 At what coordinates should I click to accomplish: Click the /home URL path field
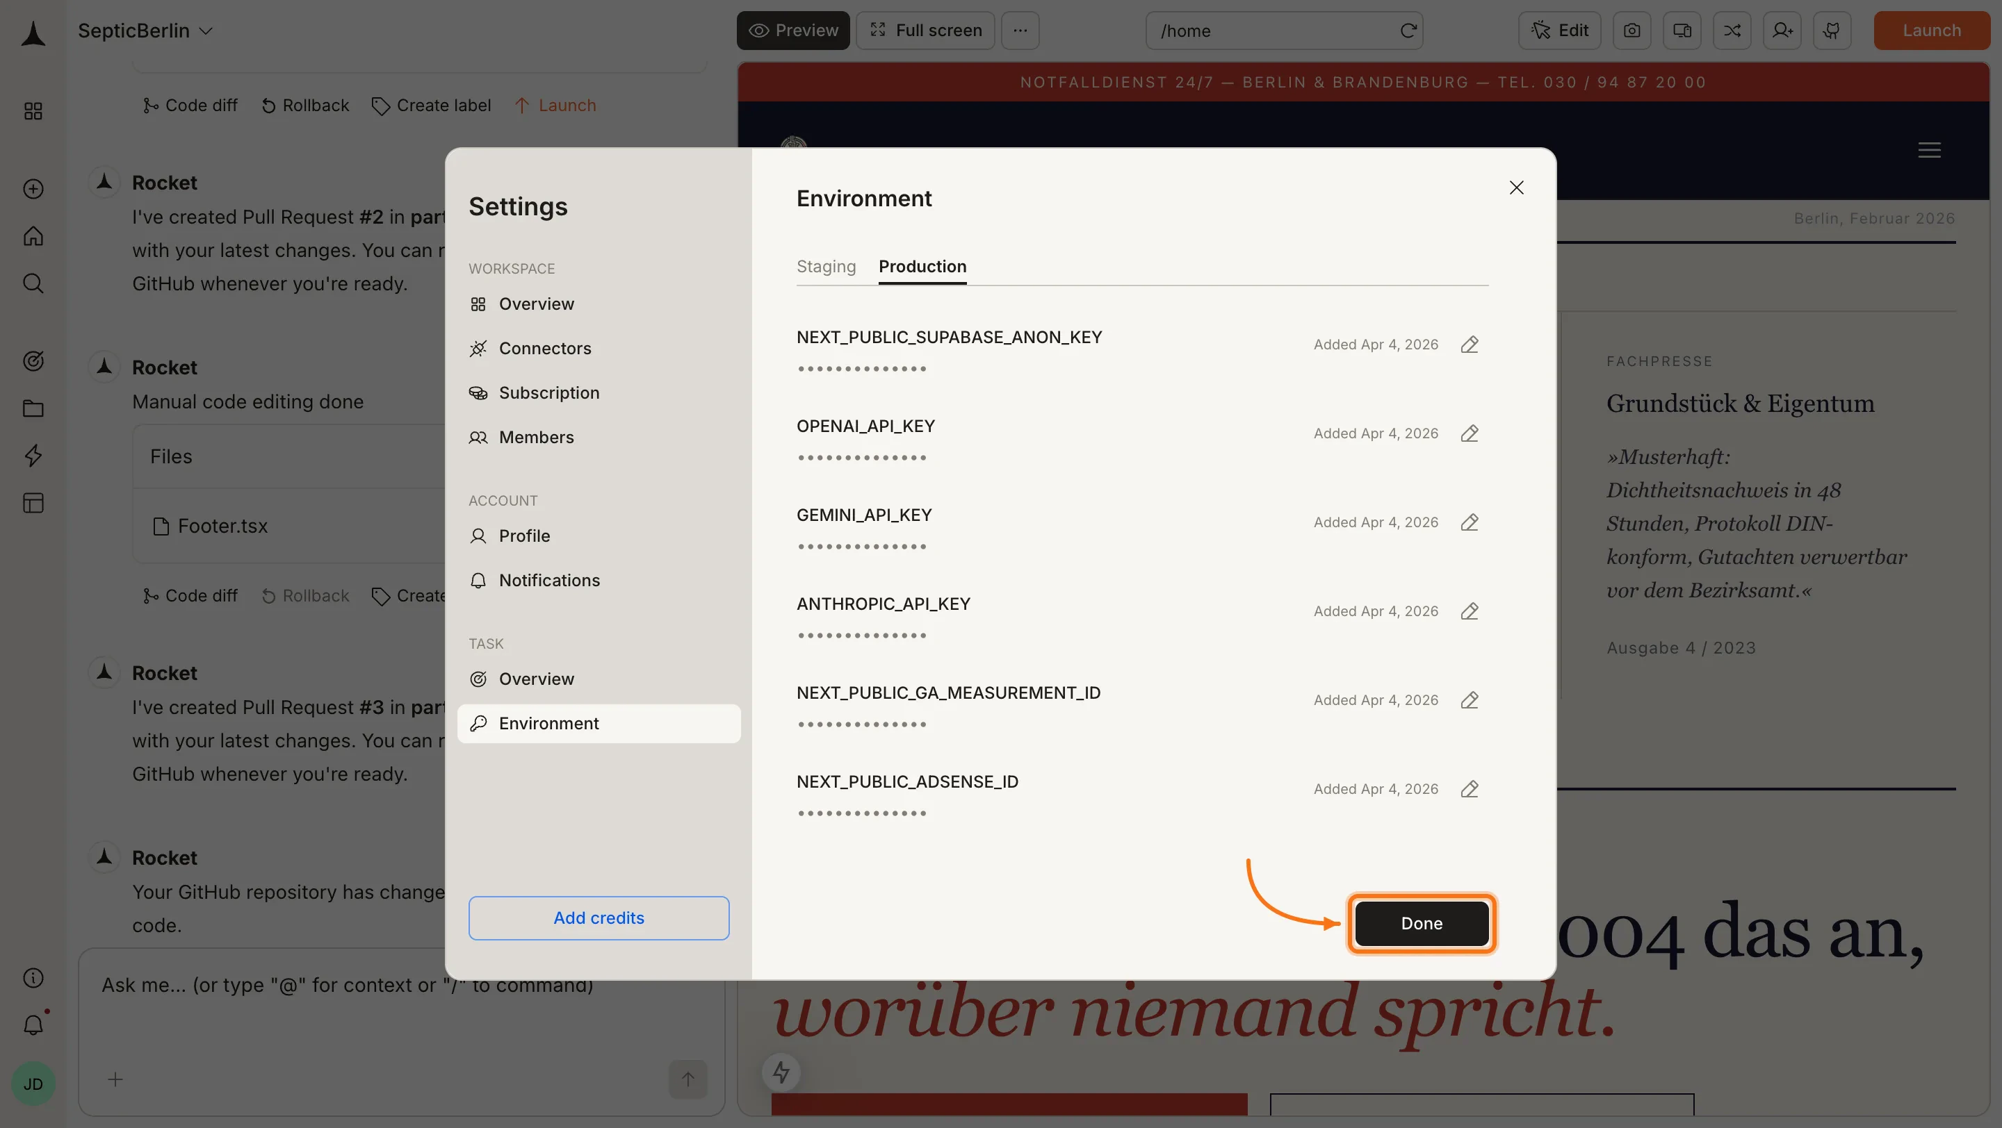(1275, 31)
